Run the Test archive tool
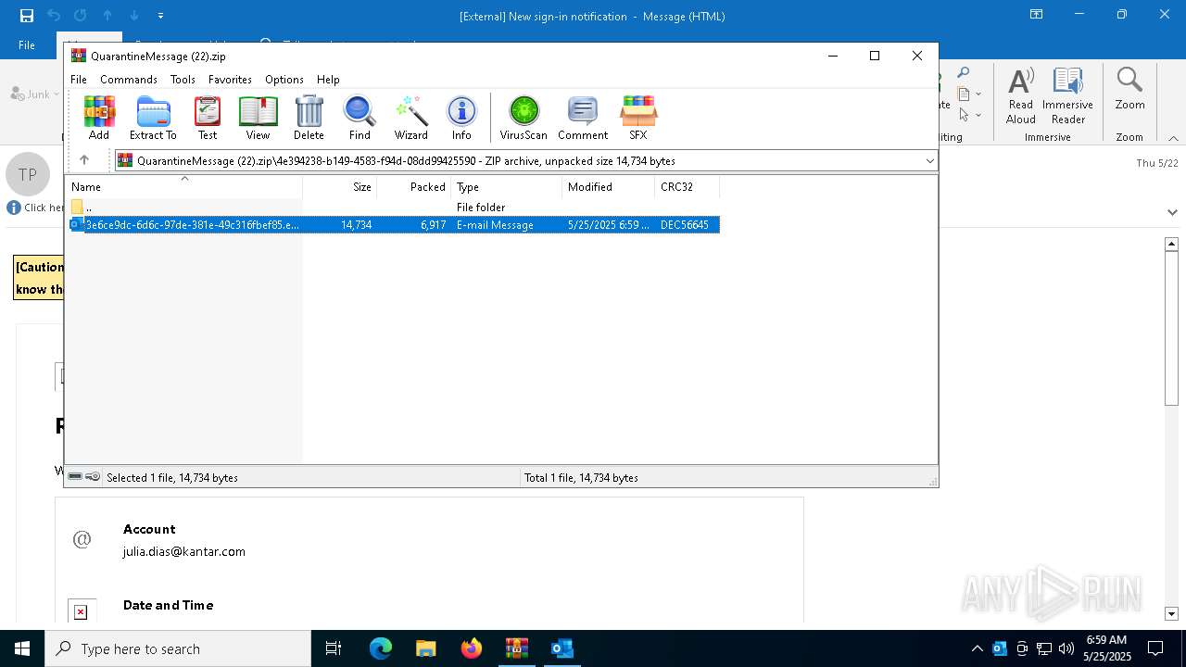Viewport: 1186px width, 667px height. [208, 118]
